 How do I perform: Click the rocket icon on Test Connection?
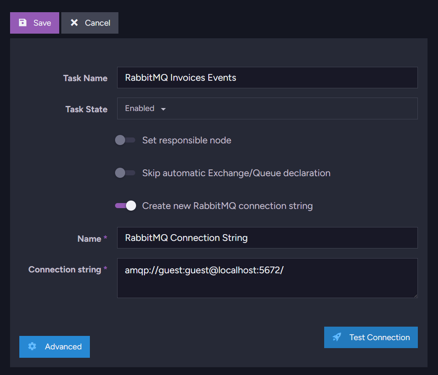(x=337, y=337)
